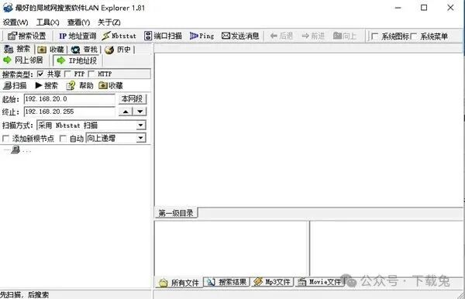Screen dimensions: 465x299
Task: Switch to the 搜索结果 tab
Action: point(227,282)
